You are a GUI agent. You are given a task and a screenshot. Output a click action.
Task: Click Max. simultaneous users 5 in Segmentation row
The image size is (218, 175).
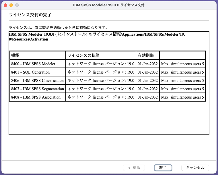click(182, 89)
